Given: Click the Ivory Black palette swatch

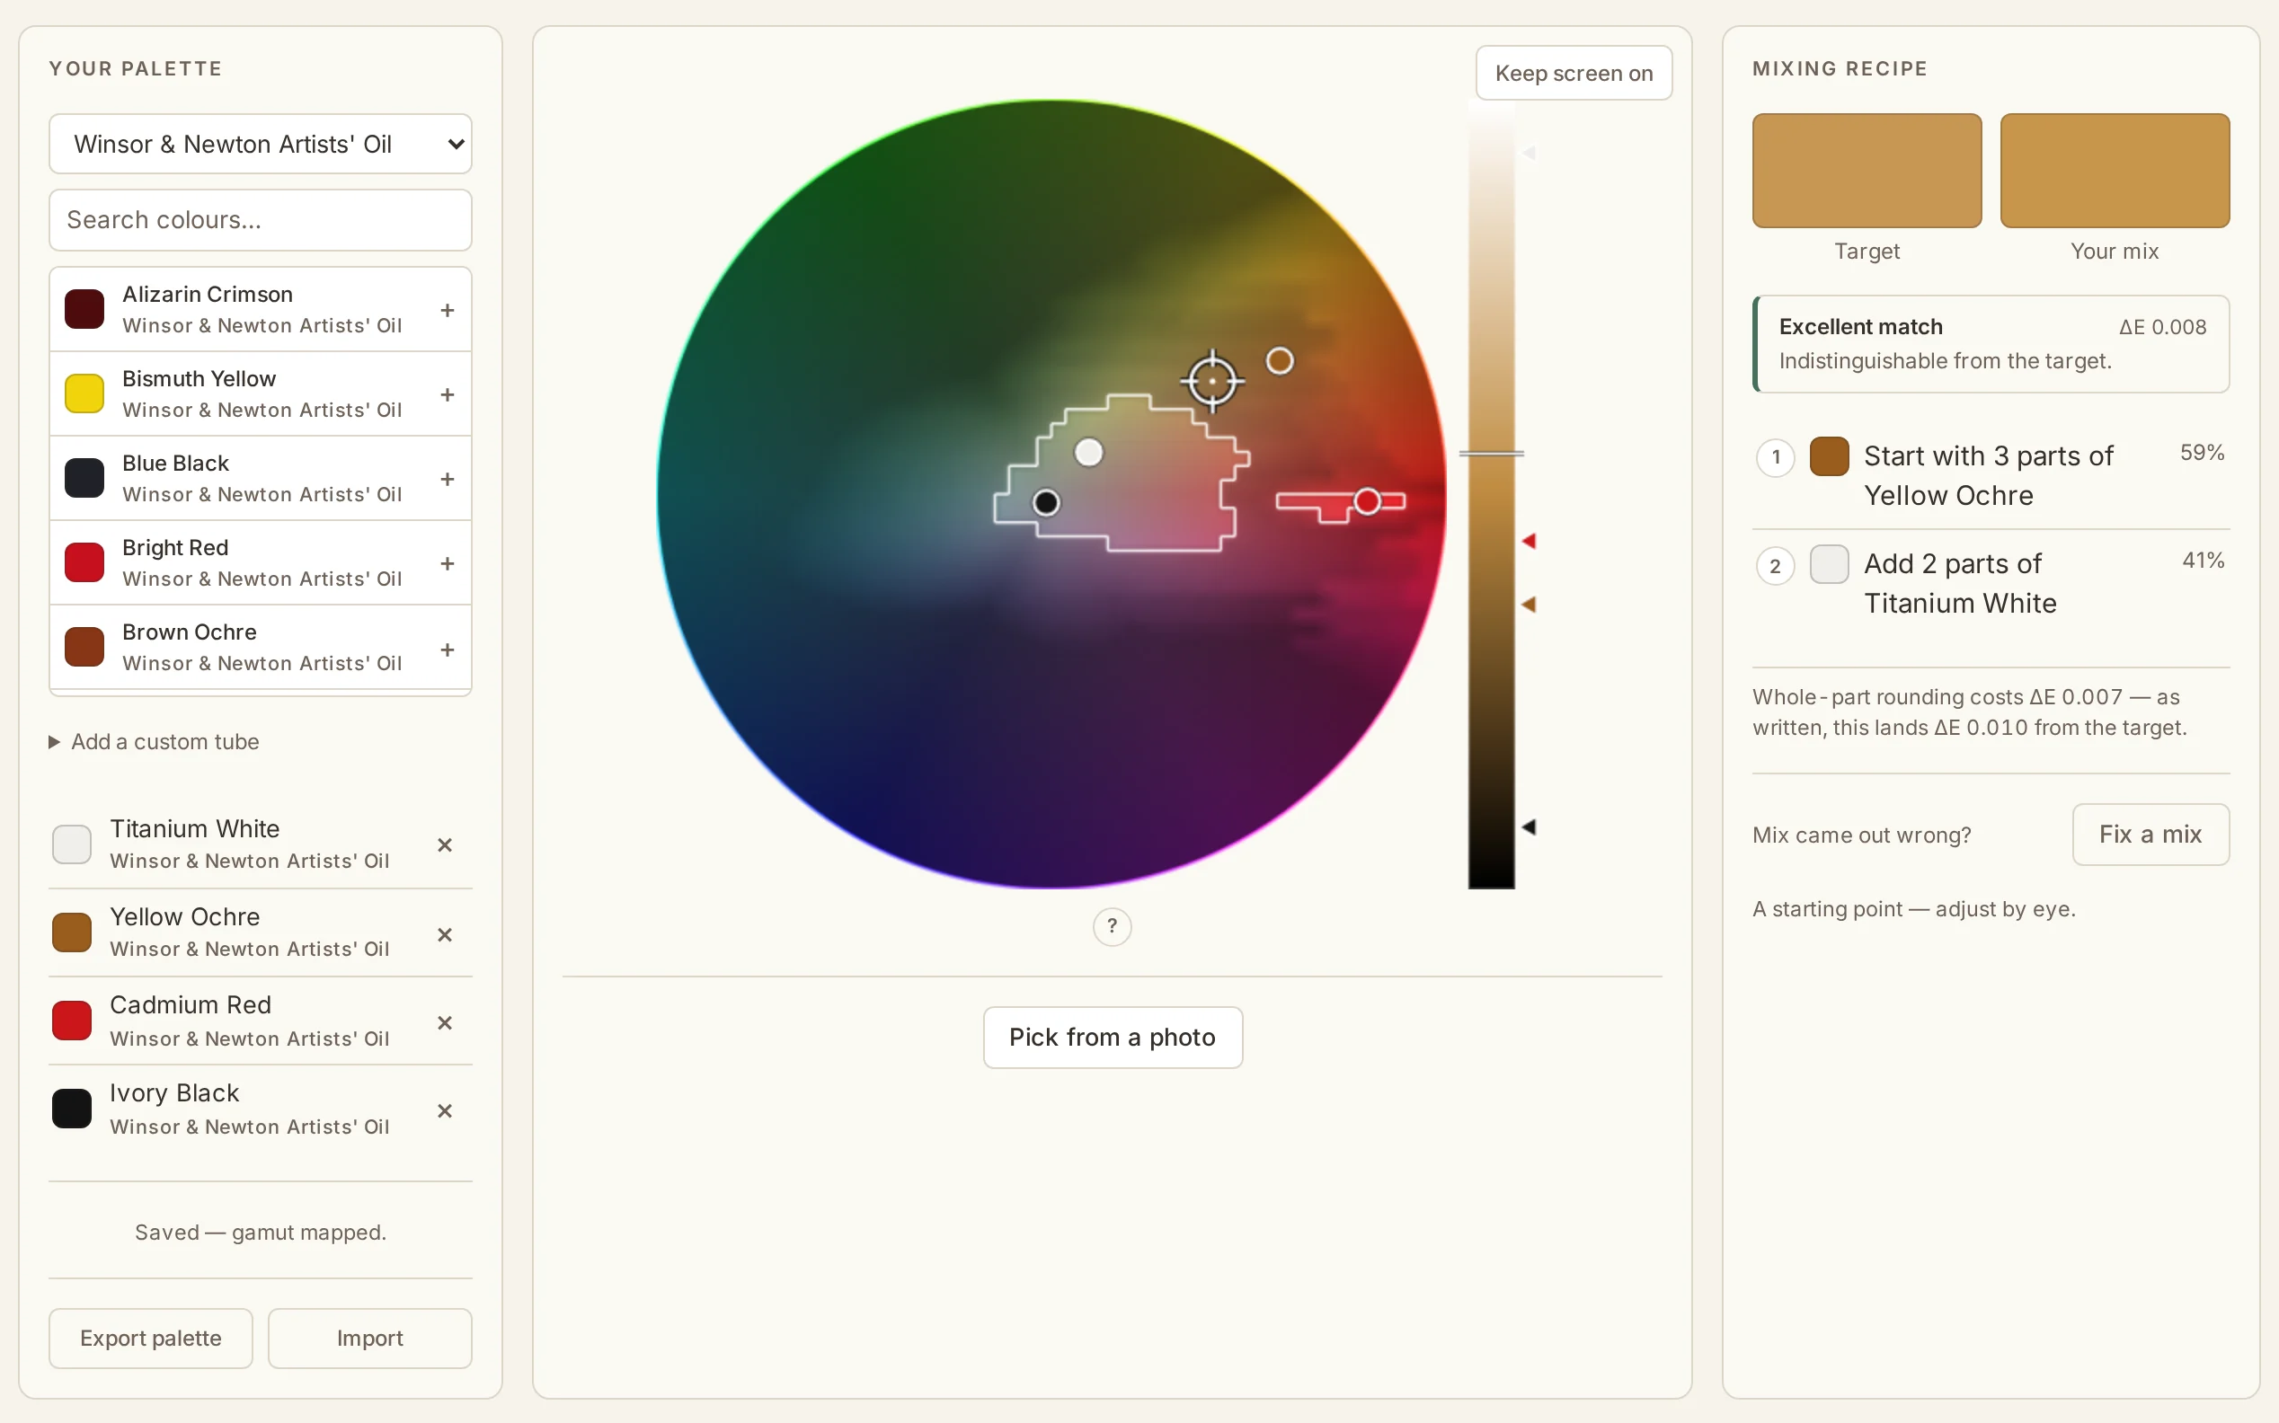Looking at the screenshot, I should tap(72, 1109).
